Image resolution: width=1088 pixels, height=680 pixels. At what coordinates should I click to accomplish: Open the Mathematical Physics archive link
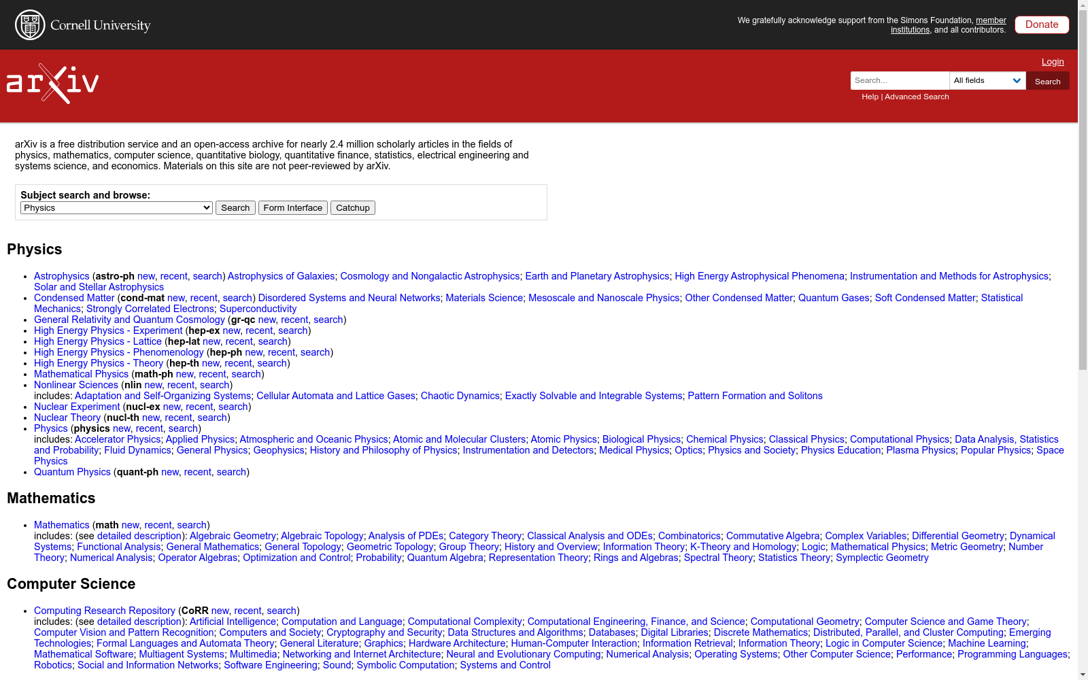click(81, 374)
